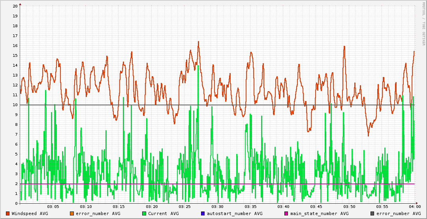The height and width of the screenshot is (219, 427).
Task: Click the '03:30' time axis label
Action: (x=218, y=207)
